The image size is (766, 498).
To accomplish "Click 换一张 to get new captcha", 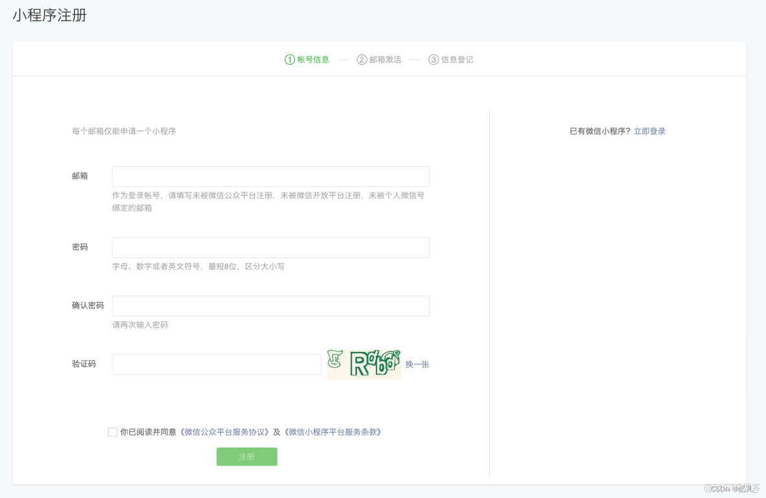I will tap(417, 364).
